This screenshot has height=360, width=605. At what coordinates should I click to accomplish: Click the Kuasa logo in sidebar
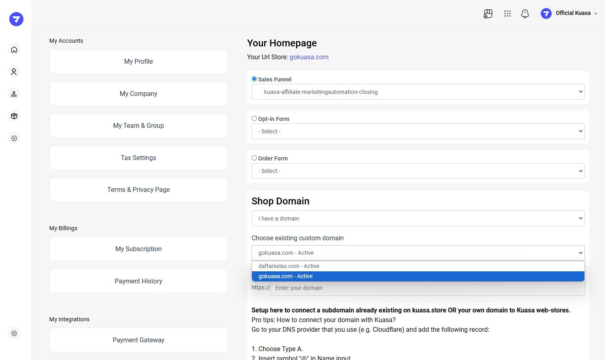coord(16,19)
